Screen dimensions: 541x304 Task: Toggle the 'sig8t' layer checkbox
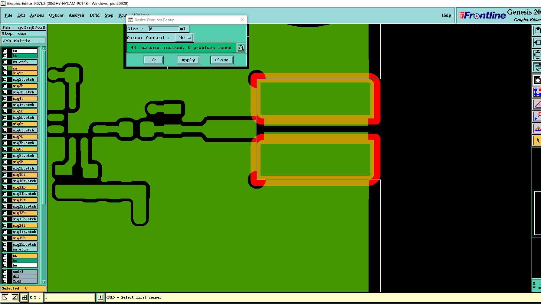[5, 149]
